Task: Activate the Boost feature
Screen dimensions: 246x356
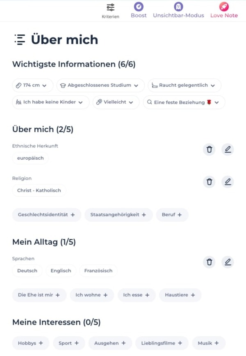Action: click(x=139, y=10)
